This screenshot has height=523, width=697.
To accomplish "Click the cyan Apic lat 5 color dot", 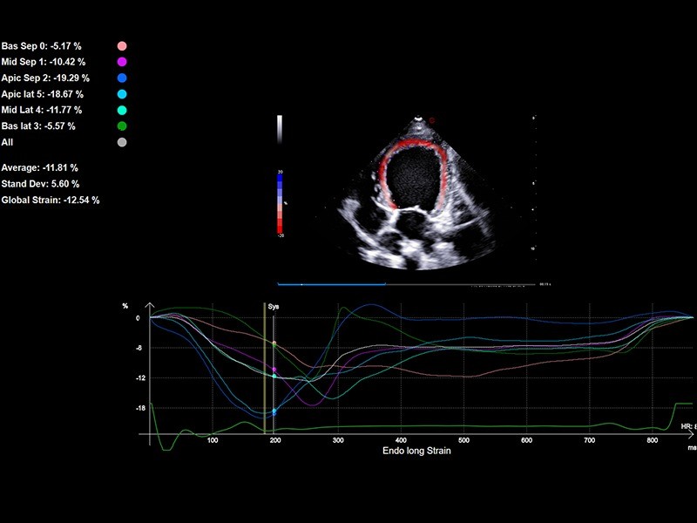I will click(x=122, y=94).
